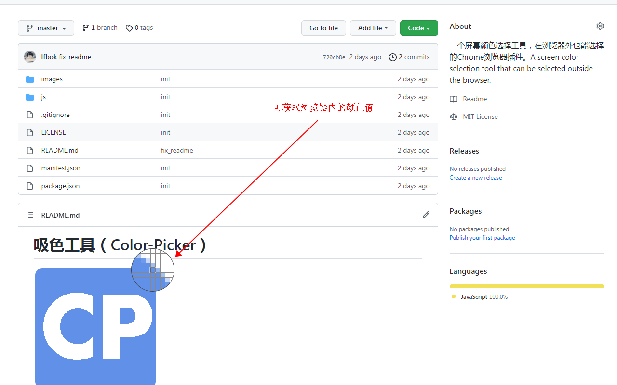Open the green Code dropdown
This screenshot has width=617, height=385.
419,28
